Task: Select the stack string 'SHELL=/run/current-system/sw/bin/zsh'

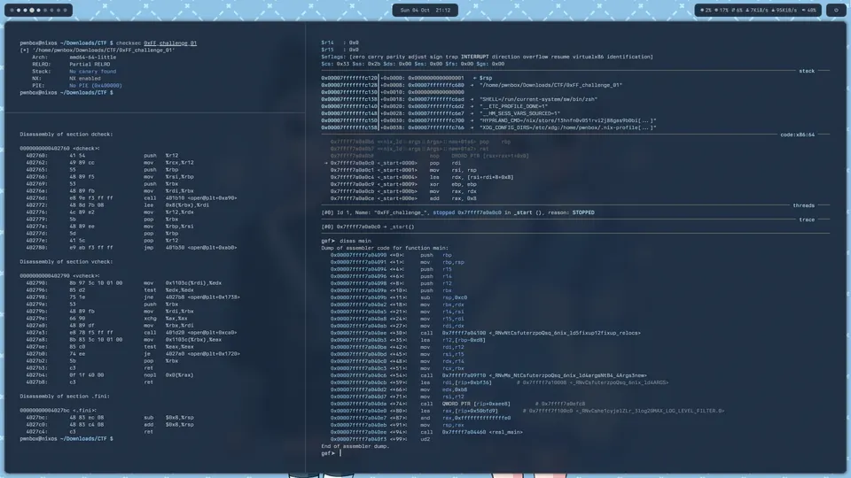Action: tap(538, 99)
